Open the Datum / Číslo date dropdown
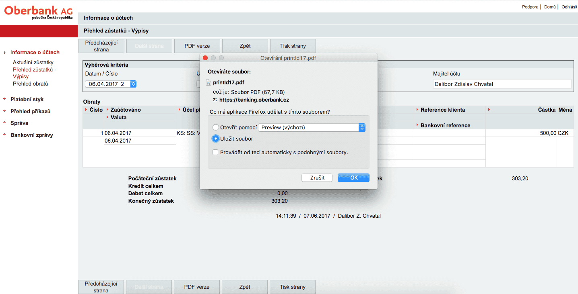This screenshot has width=578, height=294. [111, 84]
